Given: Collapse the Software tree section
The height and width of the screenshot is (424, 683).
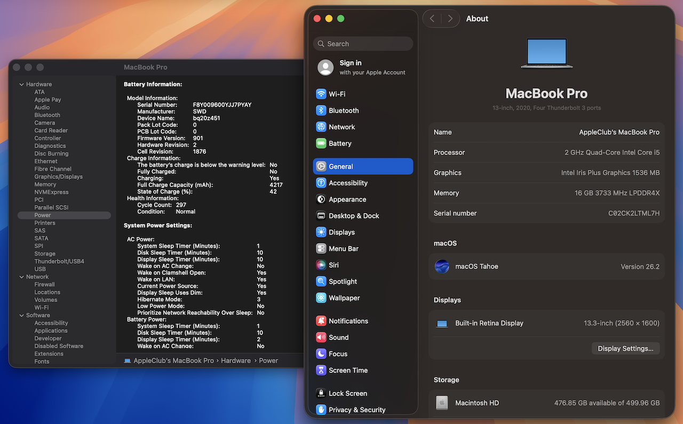Looking at the screenshot, I should [22, 315].
